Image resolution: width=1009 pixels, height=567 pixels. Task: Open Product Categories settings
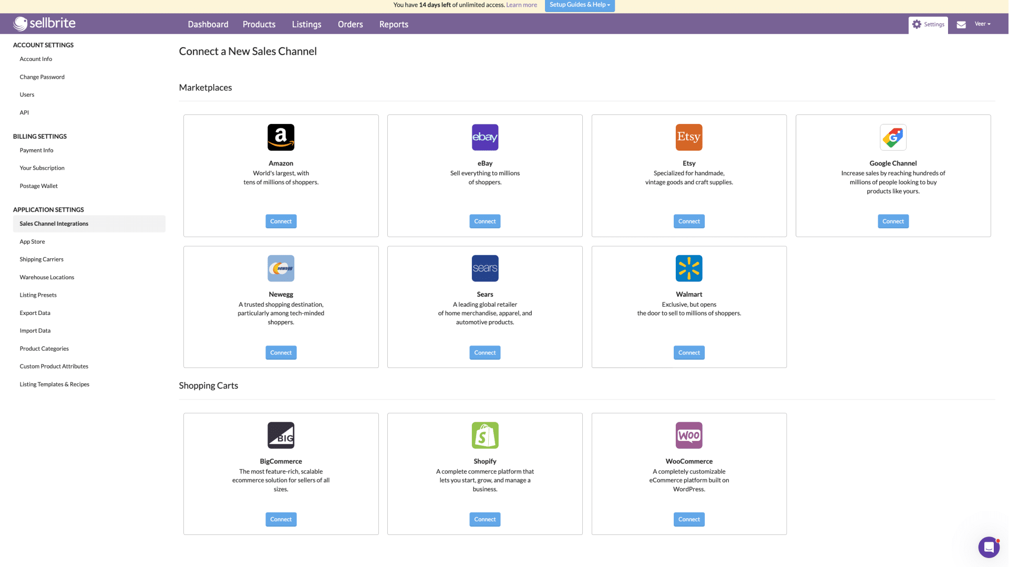click(44, 349)
